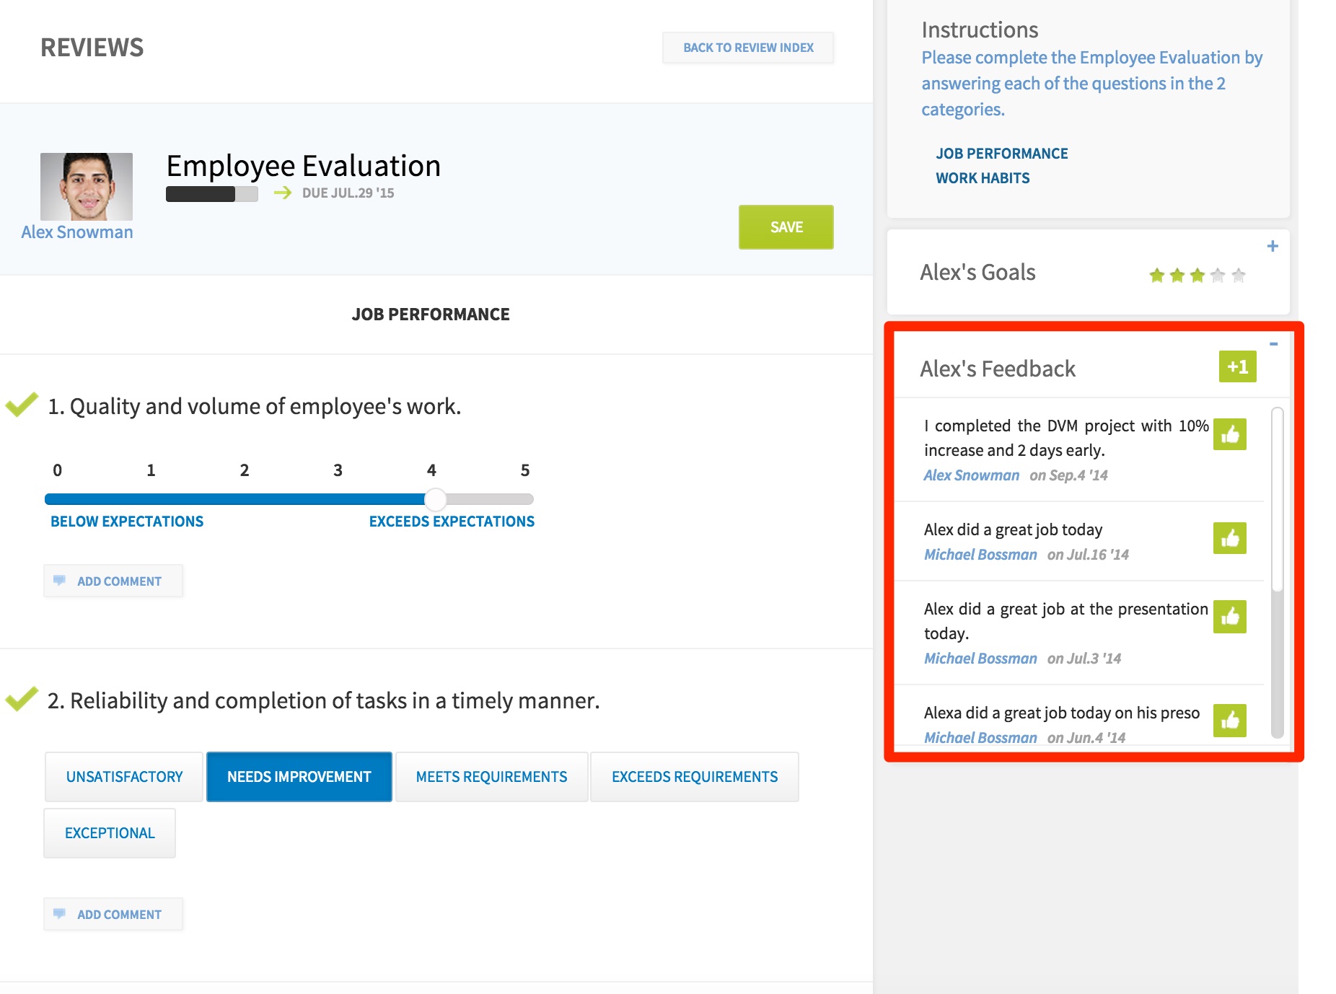The image size is (1336, 994).
Task: Open the Job Performance section from Instructions
Action: coord(1002,153)
